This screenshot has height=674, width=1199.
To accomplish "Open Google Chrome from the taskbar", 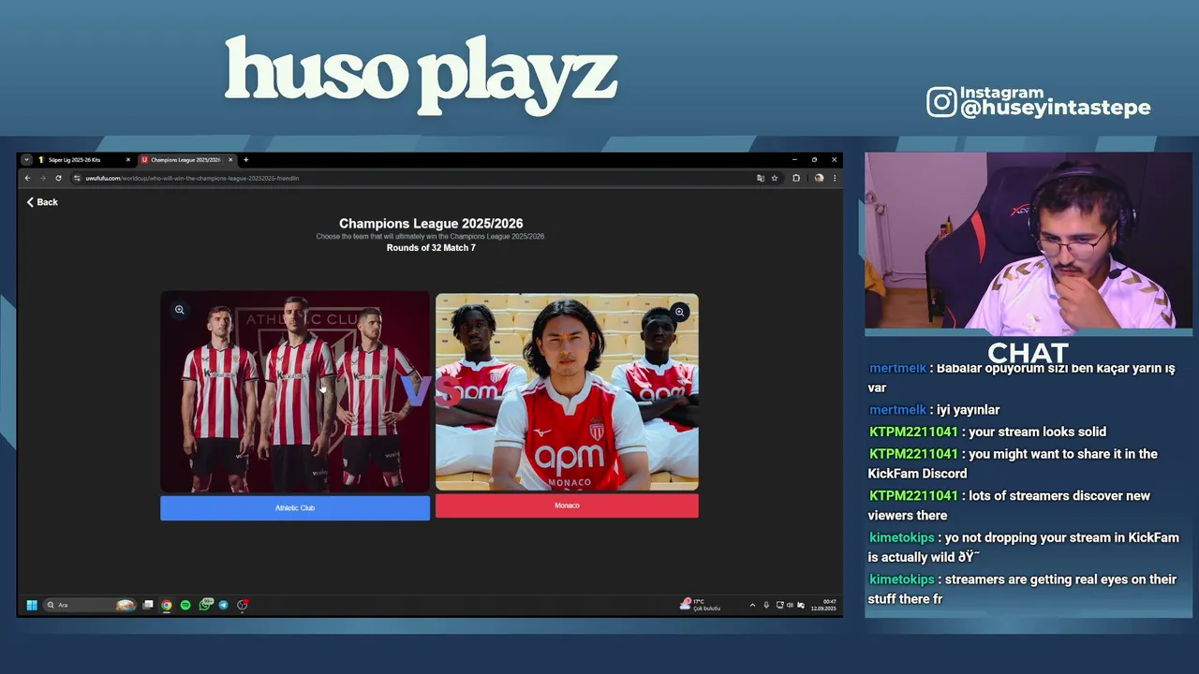I will [x=166, y=605].
